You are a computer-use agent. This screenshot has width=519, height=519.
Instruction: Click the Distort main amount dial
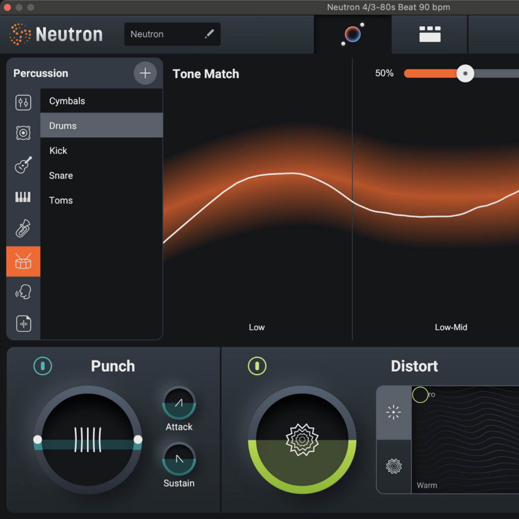point(302,440)
